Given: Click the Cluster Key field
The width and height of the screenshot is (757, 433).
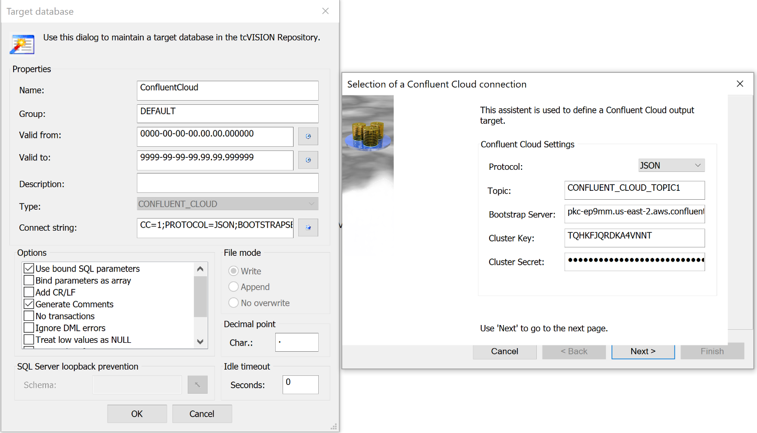Looking at the screenshot, I should click(635, 238).
